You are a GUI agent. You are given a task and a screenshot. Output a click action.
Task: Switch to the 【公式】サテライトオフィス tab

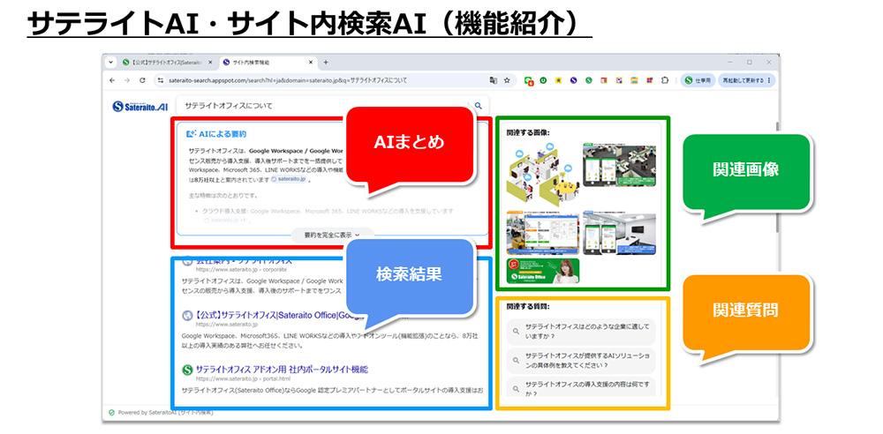coord(167,62)
